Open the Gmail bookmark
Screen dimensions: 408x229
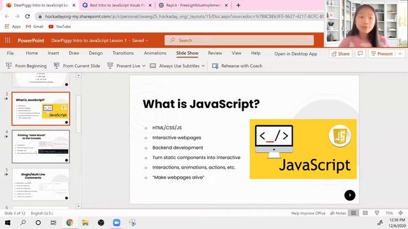[x=34, y=27]
